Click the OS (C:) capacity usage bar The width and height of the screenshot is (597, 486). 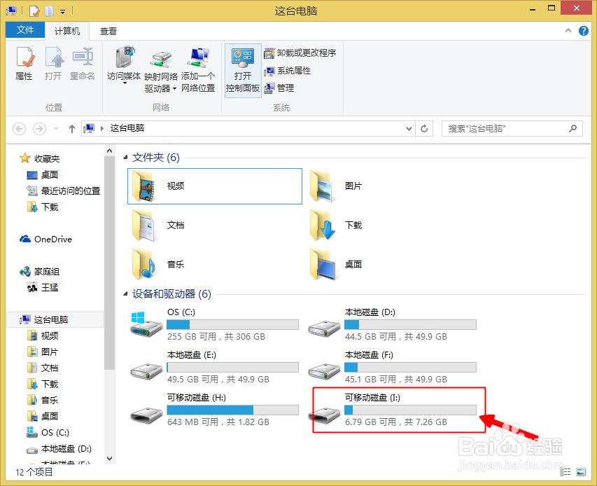pyautogui.click(x=232, y=324)
